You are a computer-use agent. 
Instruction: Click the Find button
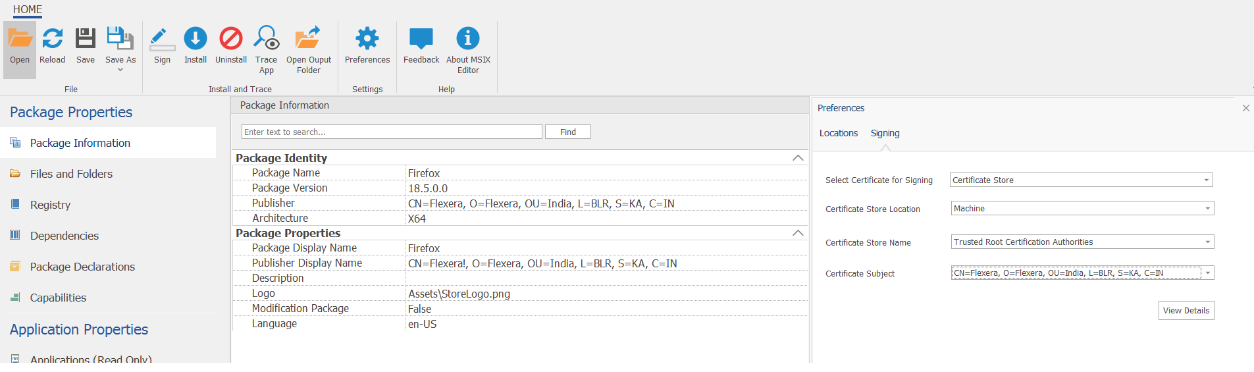coord(568,132)
